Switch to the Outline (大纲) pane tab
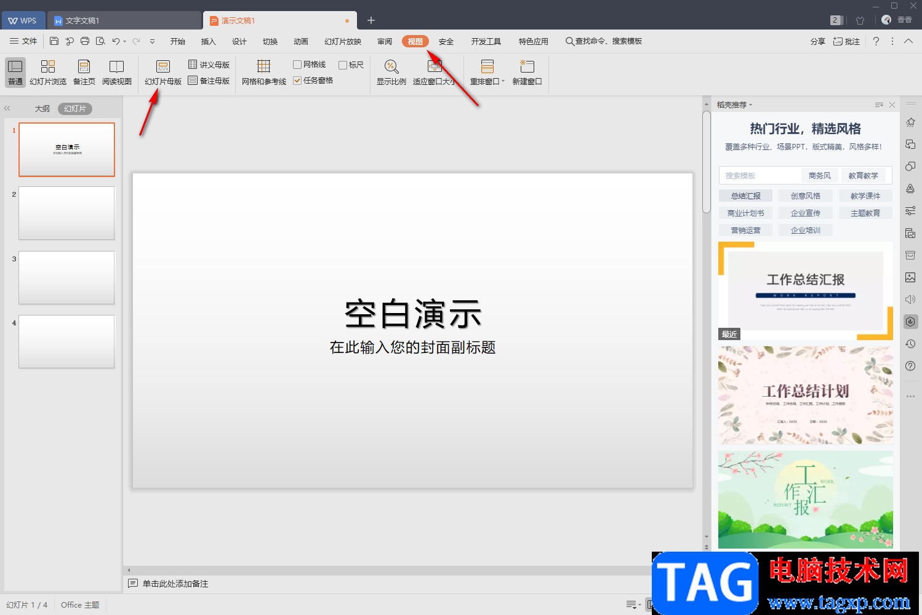 [x=42, y=109]
